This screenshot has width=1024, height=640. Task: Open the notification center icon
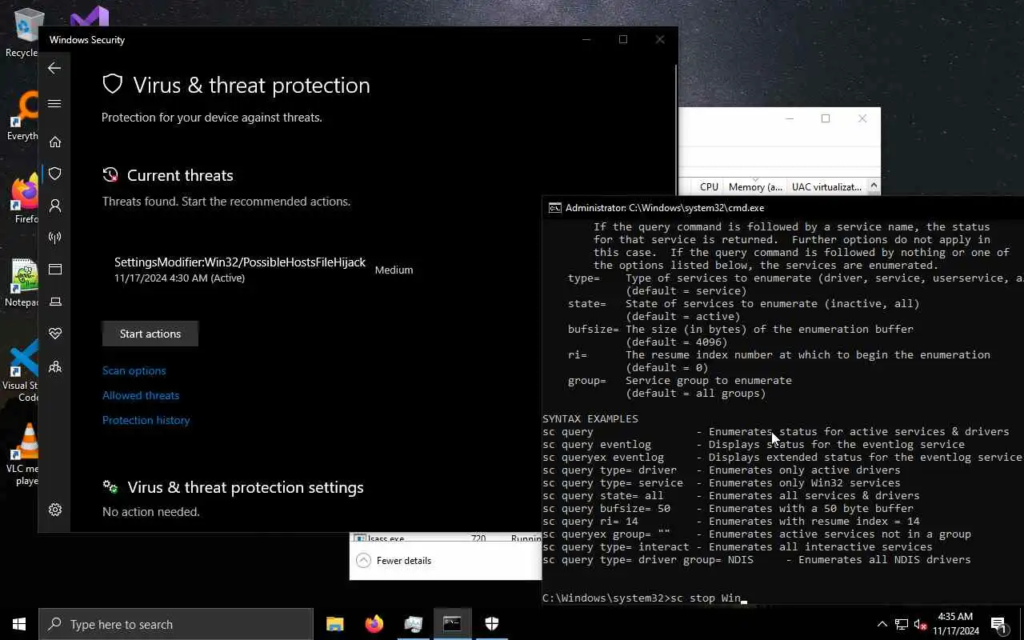(998, 624)
